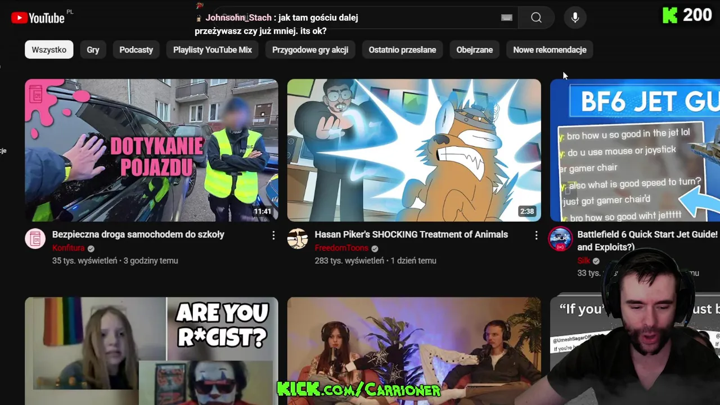
Task: Select the Podcasty filter chip
Action: pos(136,49)
